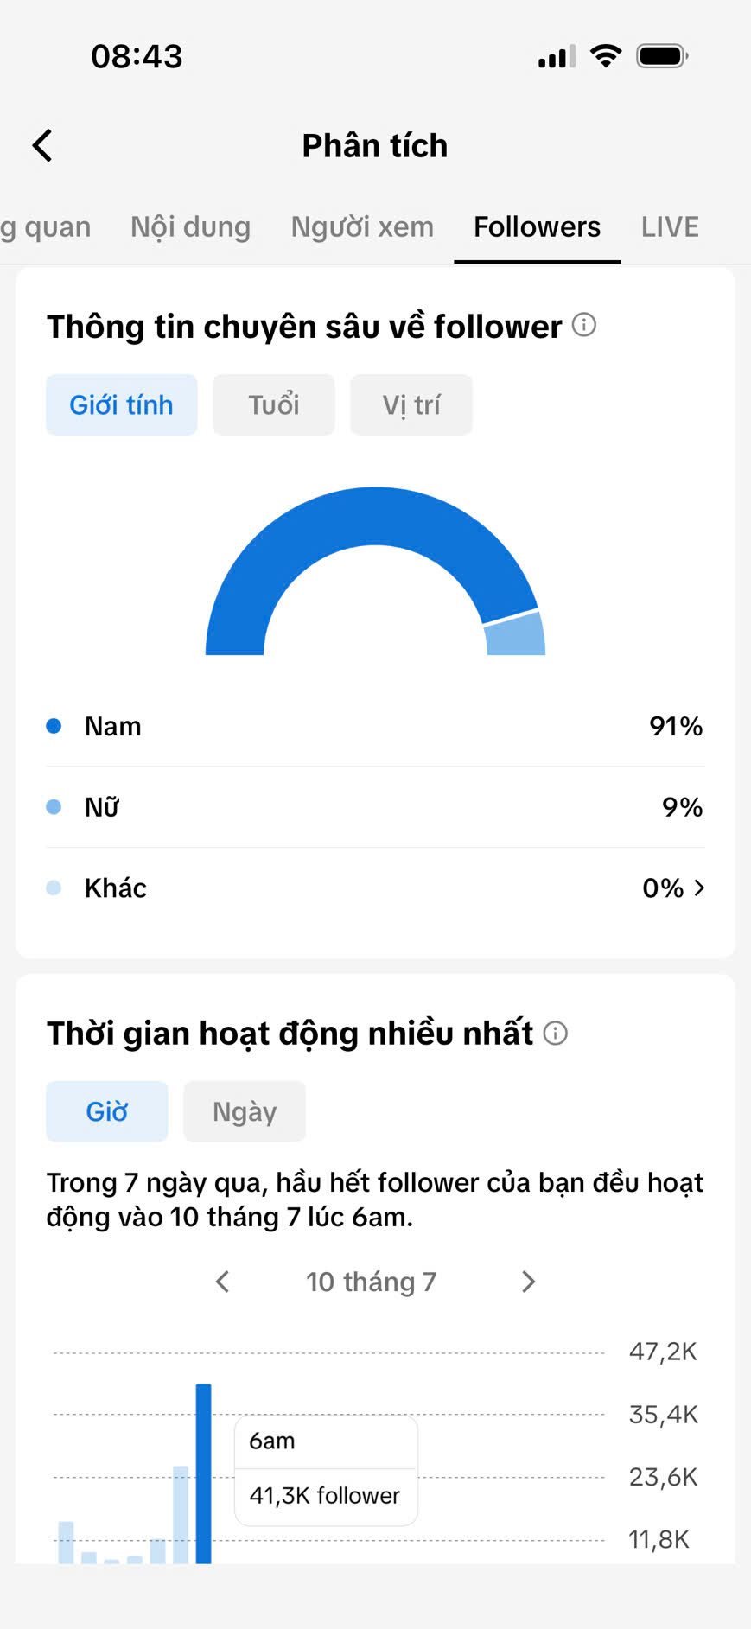Viewport: 751px width, 1629px height.
Task: Select the Vị trí filter chip
Action: [411, 404]
